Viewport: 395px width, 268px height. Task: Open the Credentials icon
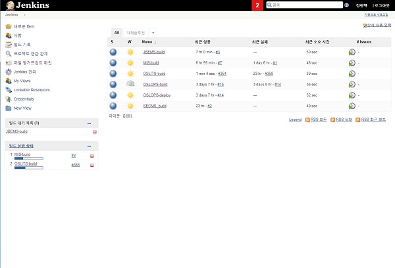[x=9, y=99]
